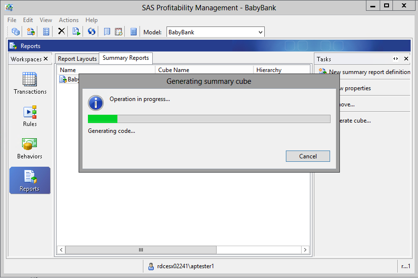
Task: Click the green progress bar
Action: (x=103, y=119)
